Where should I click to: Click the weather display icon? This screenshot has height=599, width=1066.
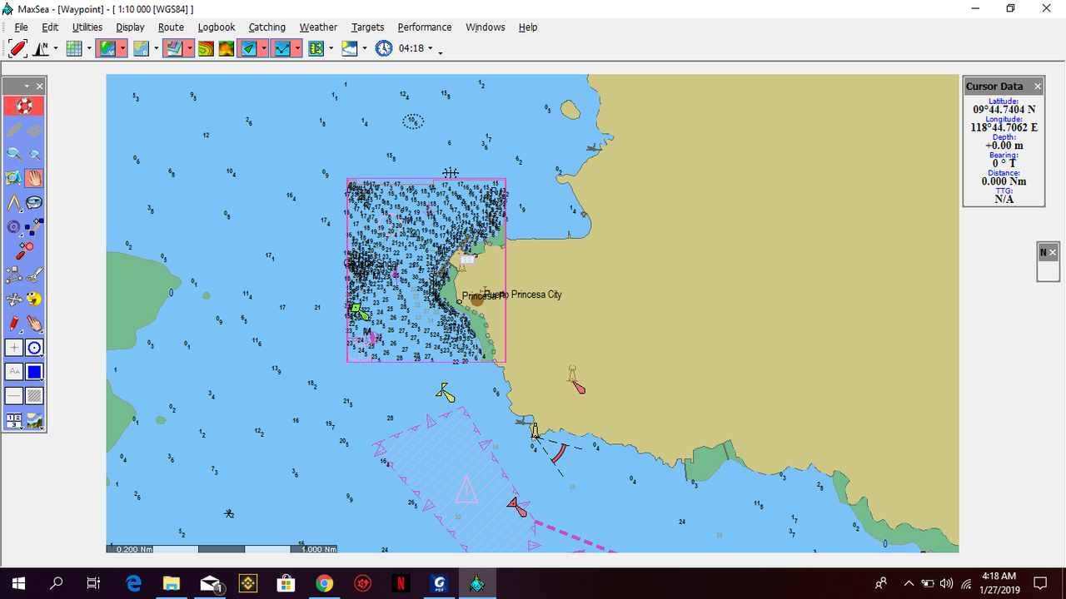tap(350, 48)
